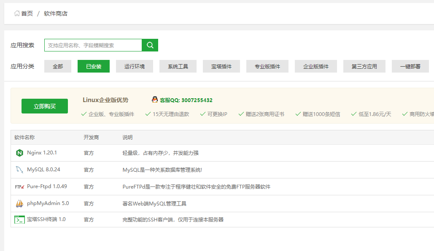
Task: Open phpMyAdmin 5.0 software entry
Action: [48, 203]
